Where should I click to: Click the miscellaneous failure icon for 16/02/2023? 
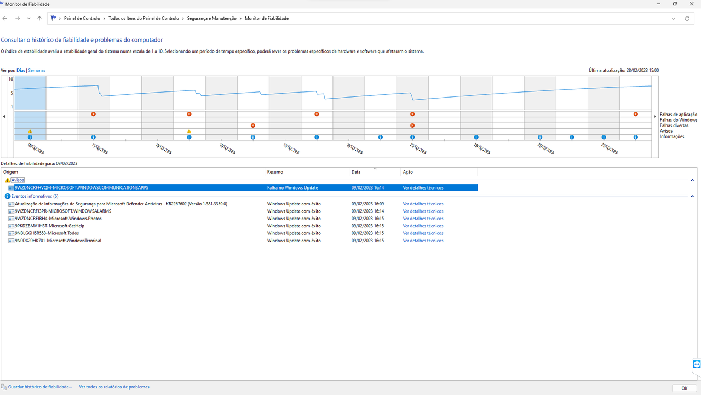pyautogui.click(x=253, y=125)
